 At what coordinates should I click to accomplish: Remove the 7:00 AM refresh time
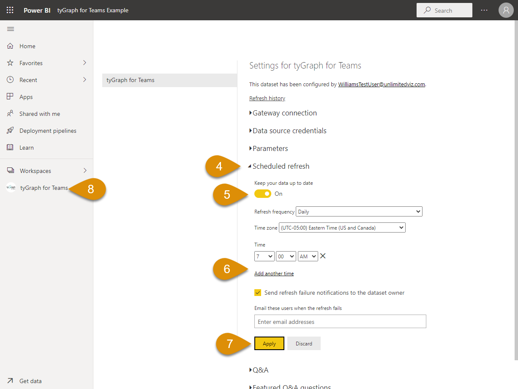(323, 256)
